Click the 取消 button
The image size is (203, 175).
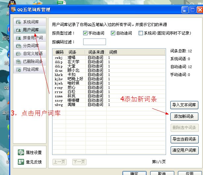162,173
